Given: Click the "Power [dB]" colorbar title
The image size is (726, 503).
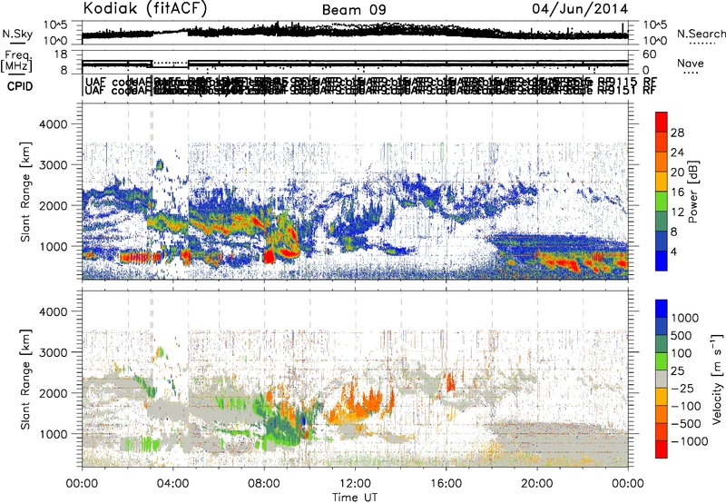Looking at the screenshot, I should (x=692, y=192).
